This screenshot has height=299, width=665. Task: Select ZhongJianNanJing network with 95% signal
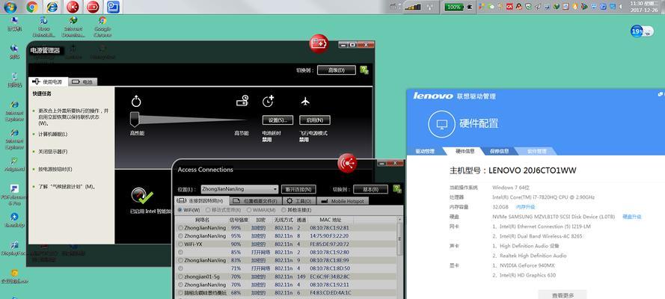pos(181,236)
